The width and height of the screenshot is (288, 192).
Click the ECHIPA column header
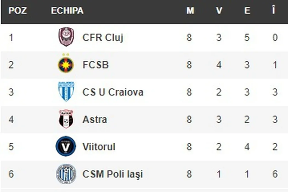(x=67, y=11)
